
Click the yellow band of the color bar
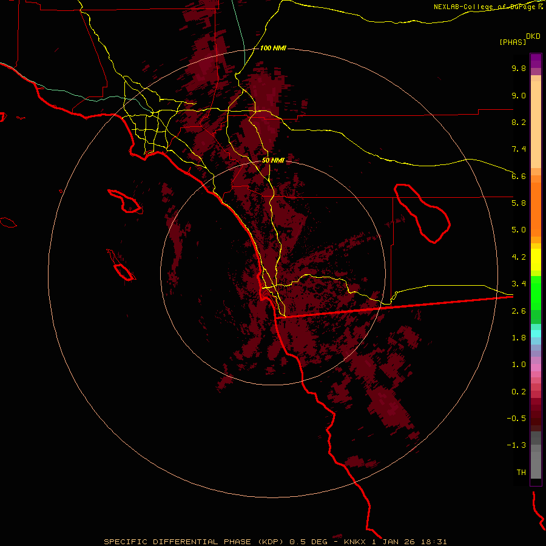[536, 260]
